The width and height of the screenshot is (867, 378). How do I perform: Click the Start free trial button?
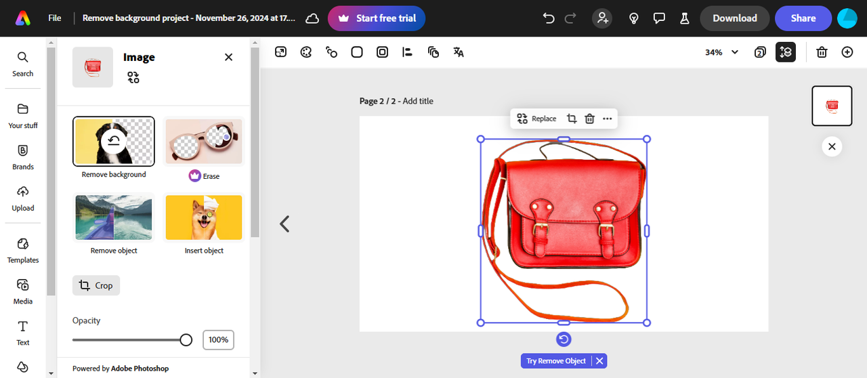pos(377,18)
